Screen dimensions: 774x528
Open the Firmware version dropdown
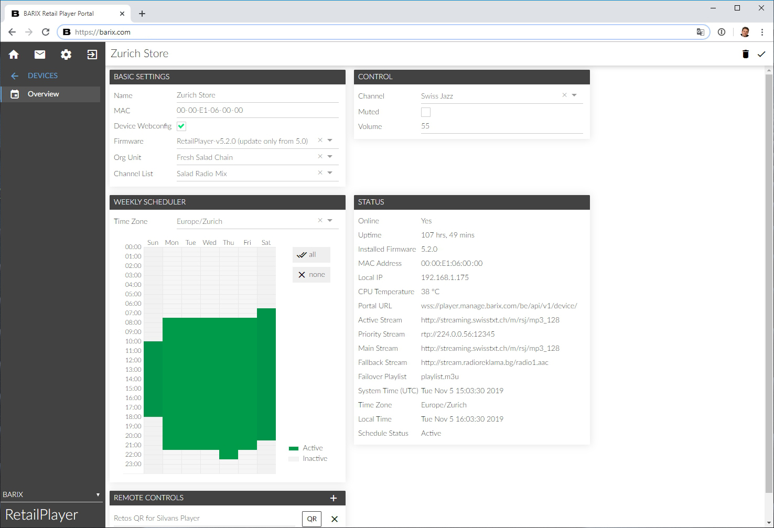[330, 140]
